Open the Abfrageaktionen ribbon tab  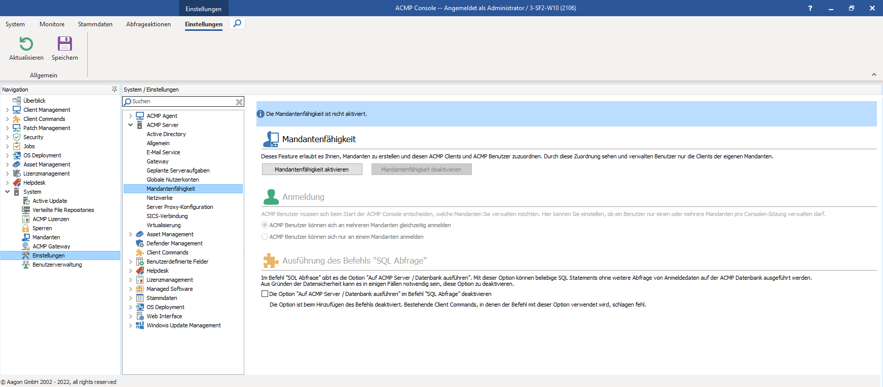[149, 24]
